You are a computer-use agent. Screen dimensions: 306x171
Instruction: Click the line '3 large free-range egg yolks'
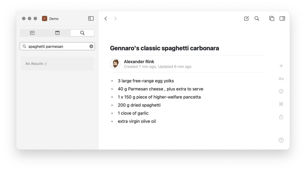point(146,81)
